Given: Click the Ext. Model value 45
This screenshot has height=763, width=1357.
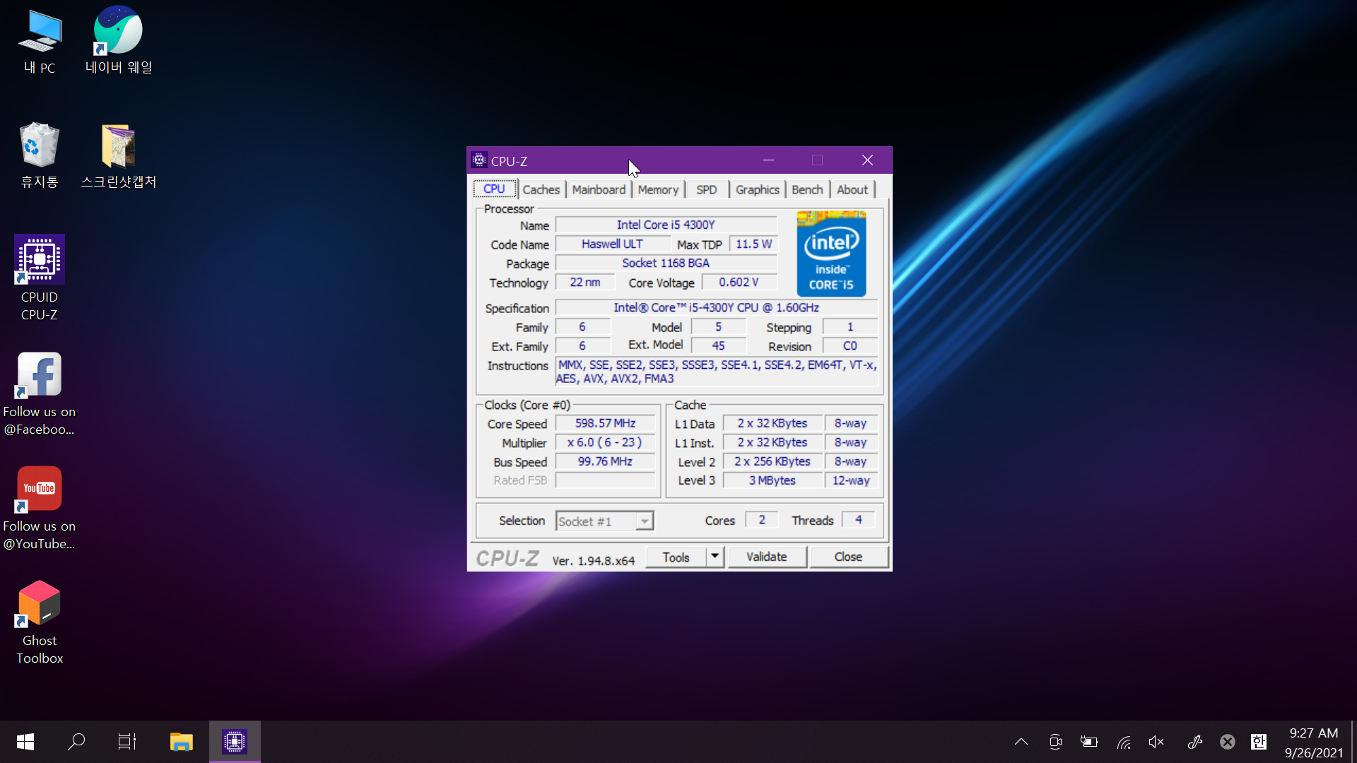Looking at the screenshot, I should click(718, 346).
